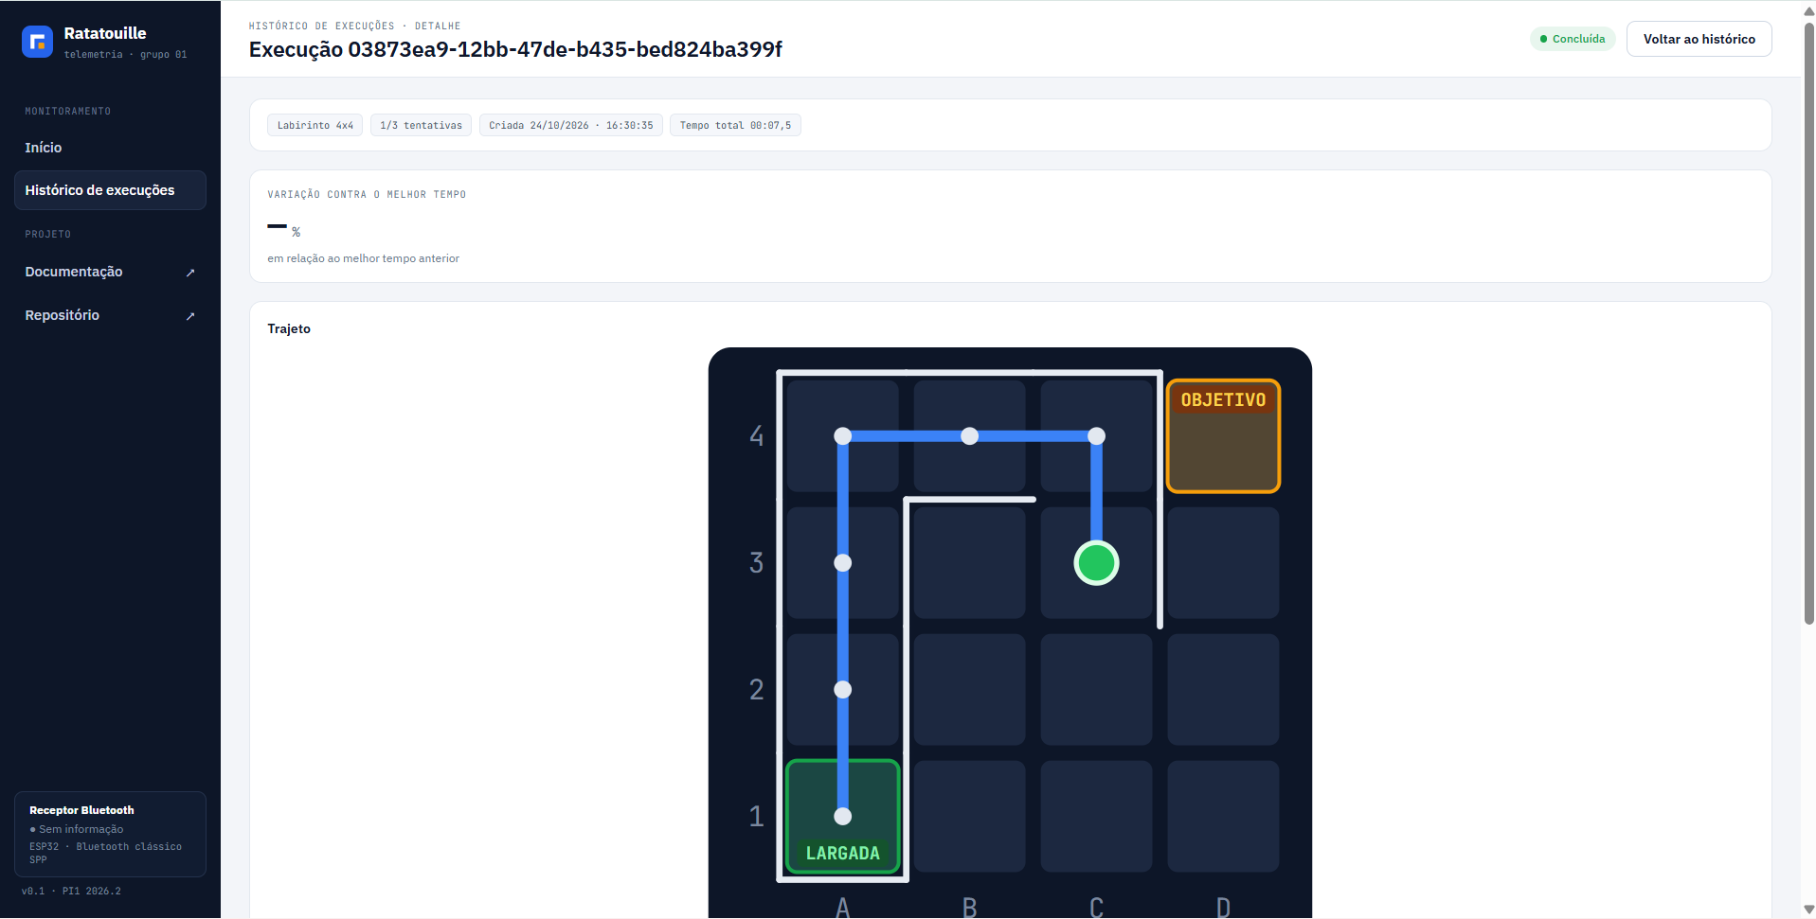Click the external arrow icon beside Documentação

click(190, 273)
